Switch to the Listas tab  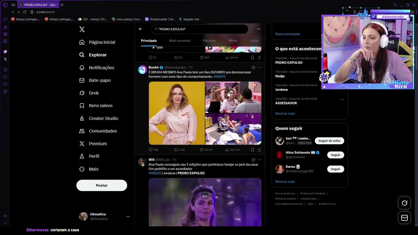[x=254, y=40]
